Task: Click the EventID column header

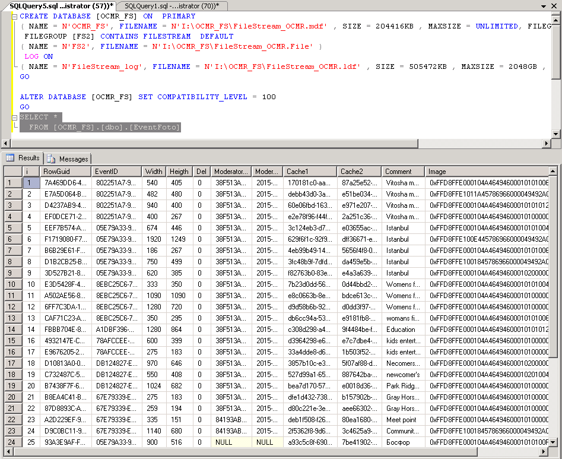Action: coord(116,172)
